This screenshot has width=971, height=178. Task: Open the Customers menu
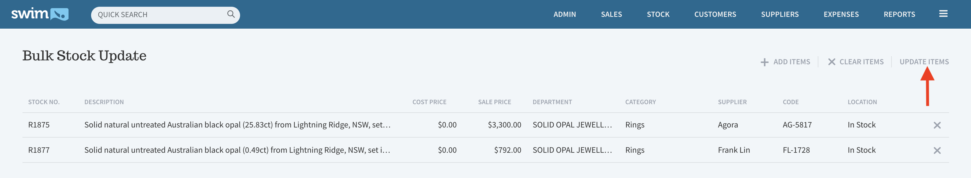pyautogui.click(x=715, y=14)
